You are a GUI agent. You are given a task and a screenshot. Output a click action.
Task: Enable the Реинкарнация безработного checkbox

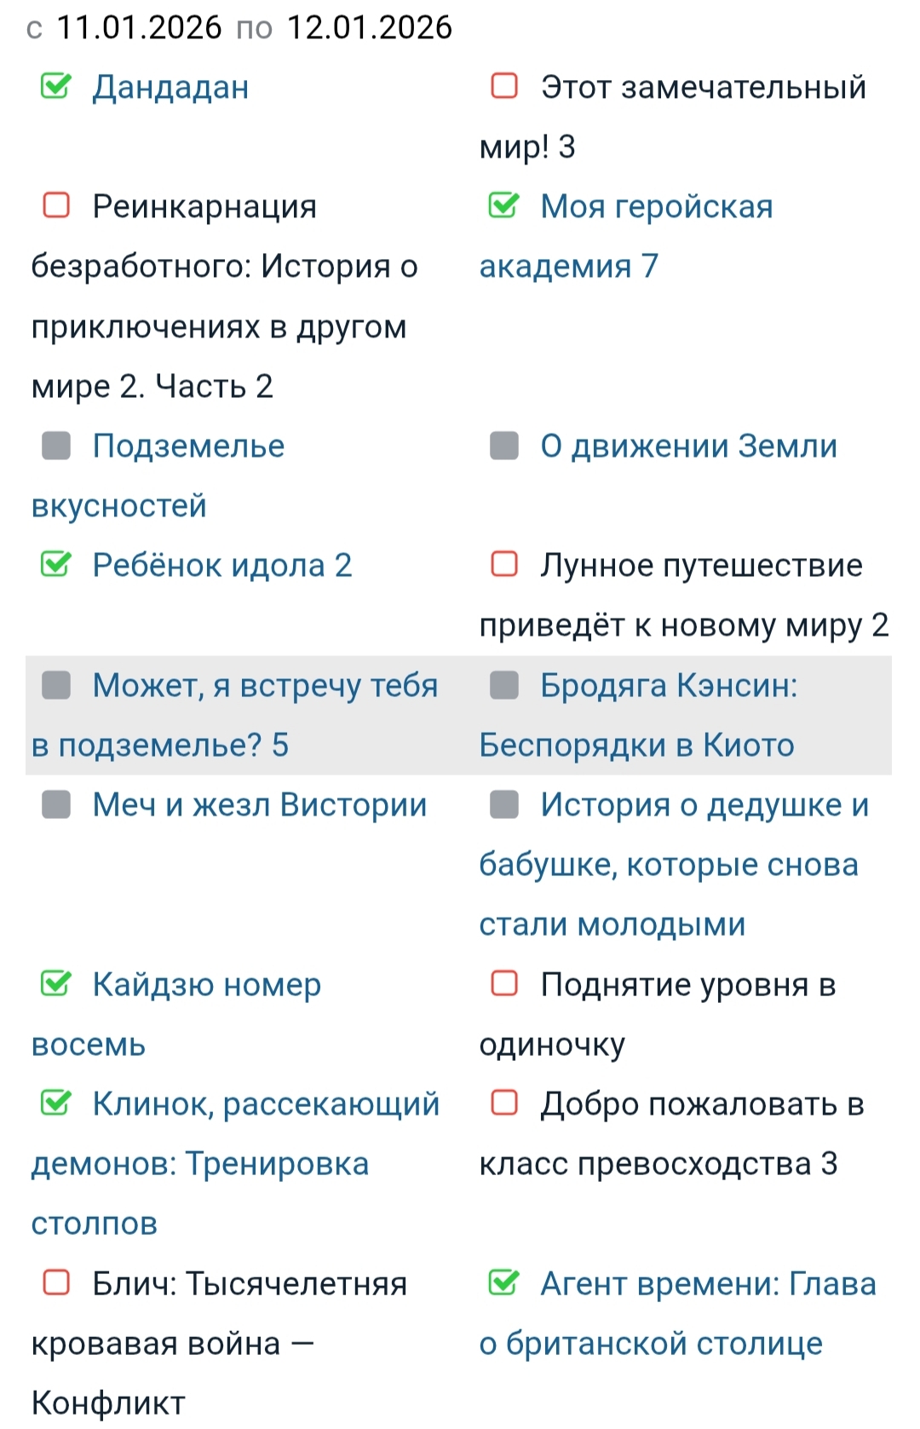(55, 206)
